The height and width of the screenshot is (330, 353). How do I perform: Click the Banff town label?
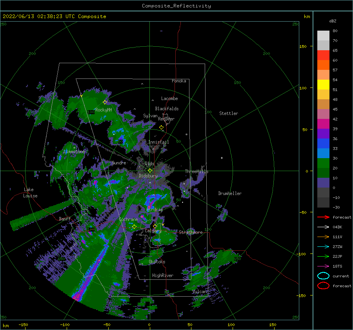point(65,219)
